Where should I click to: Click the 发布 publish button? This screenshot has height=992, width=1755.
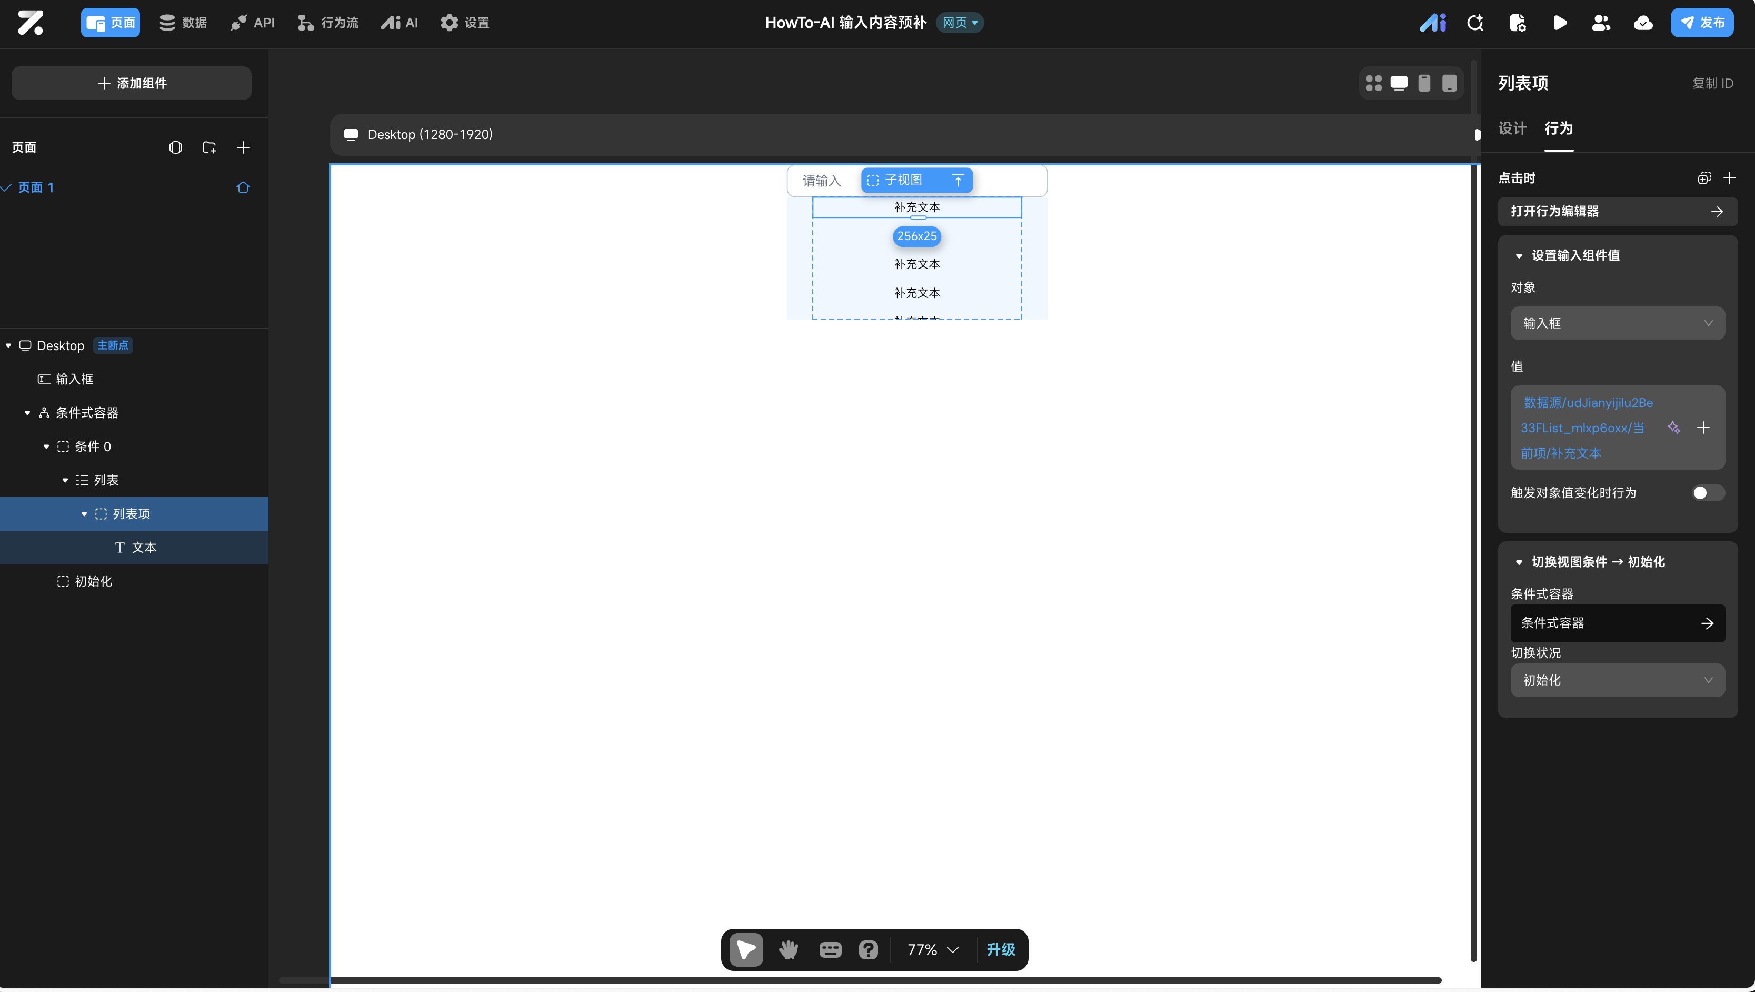(x=1701, y=23)
